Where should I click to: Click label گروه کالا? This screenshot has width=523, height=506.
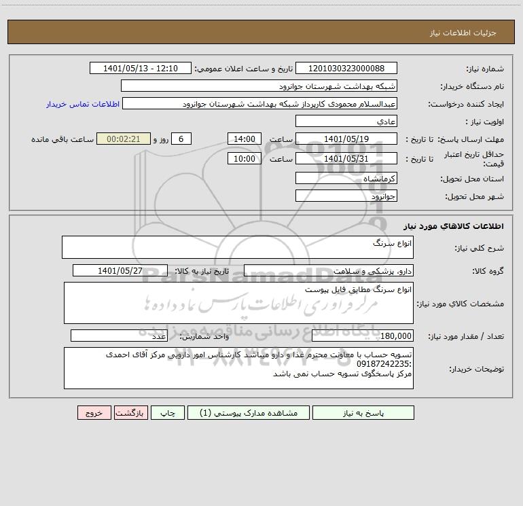(x=488, y=271)
